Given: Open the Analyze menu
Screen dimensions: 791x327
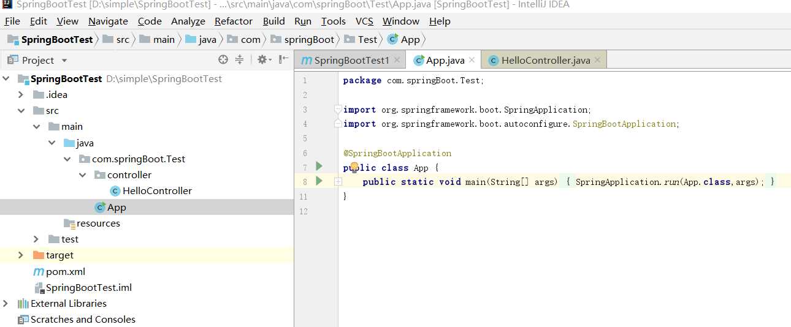Looking at the screenshot, I should tap(188, 21).
